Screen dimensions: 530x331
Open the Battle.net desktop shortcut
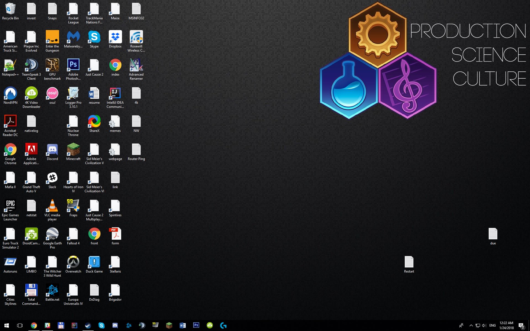(52, 290)
